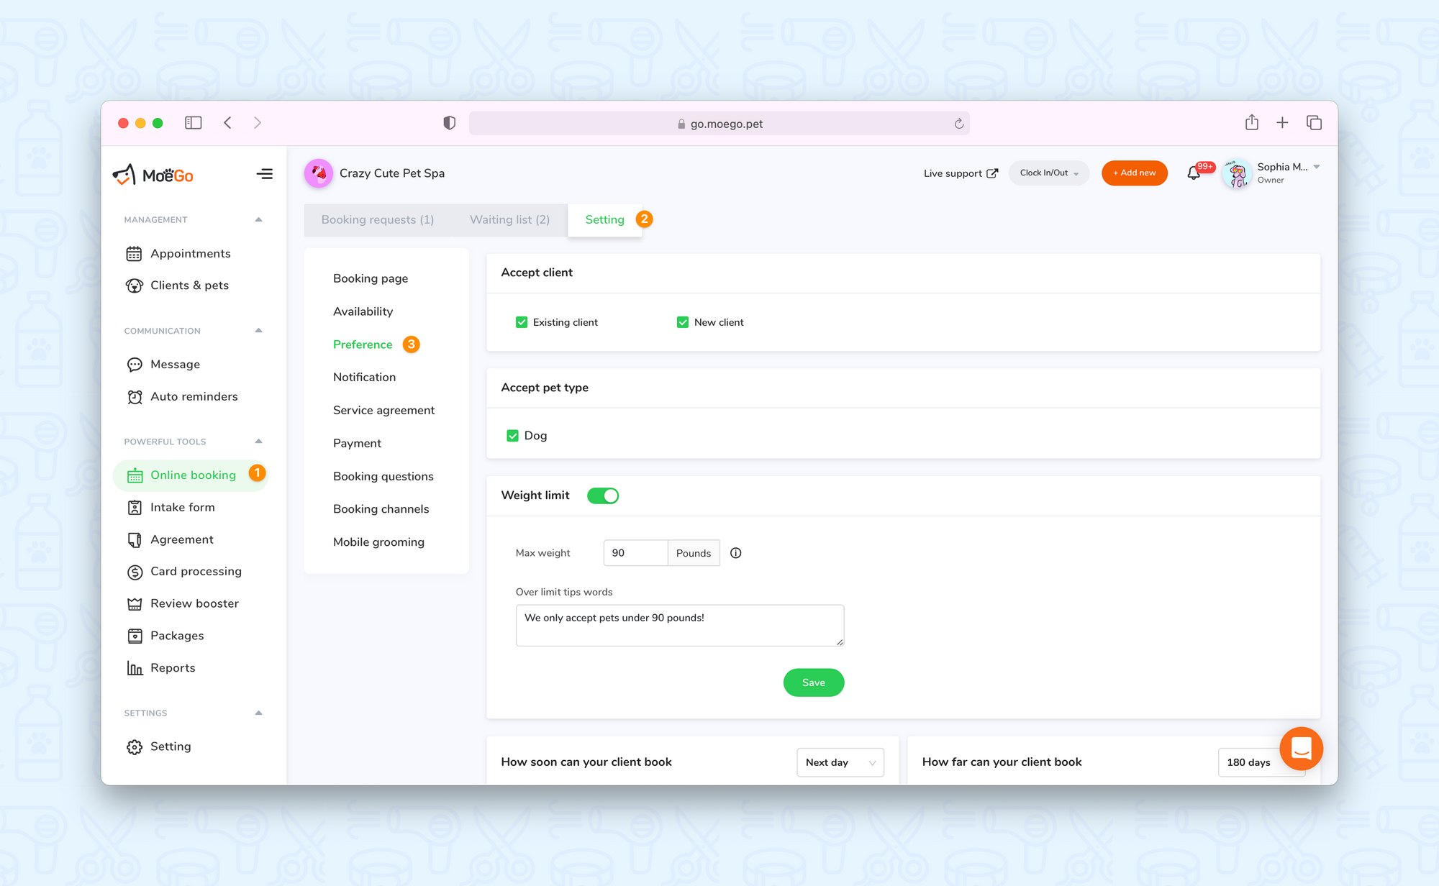Click Agreement document icon
The image size is (1439, 886).
(x=135, y=540)
